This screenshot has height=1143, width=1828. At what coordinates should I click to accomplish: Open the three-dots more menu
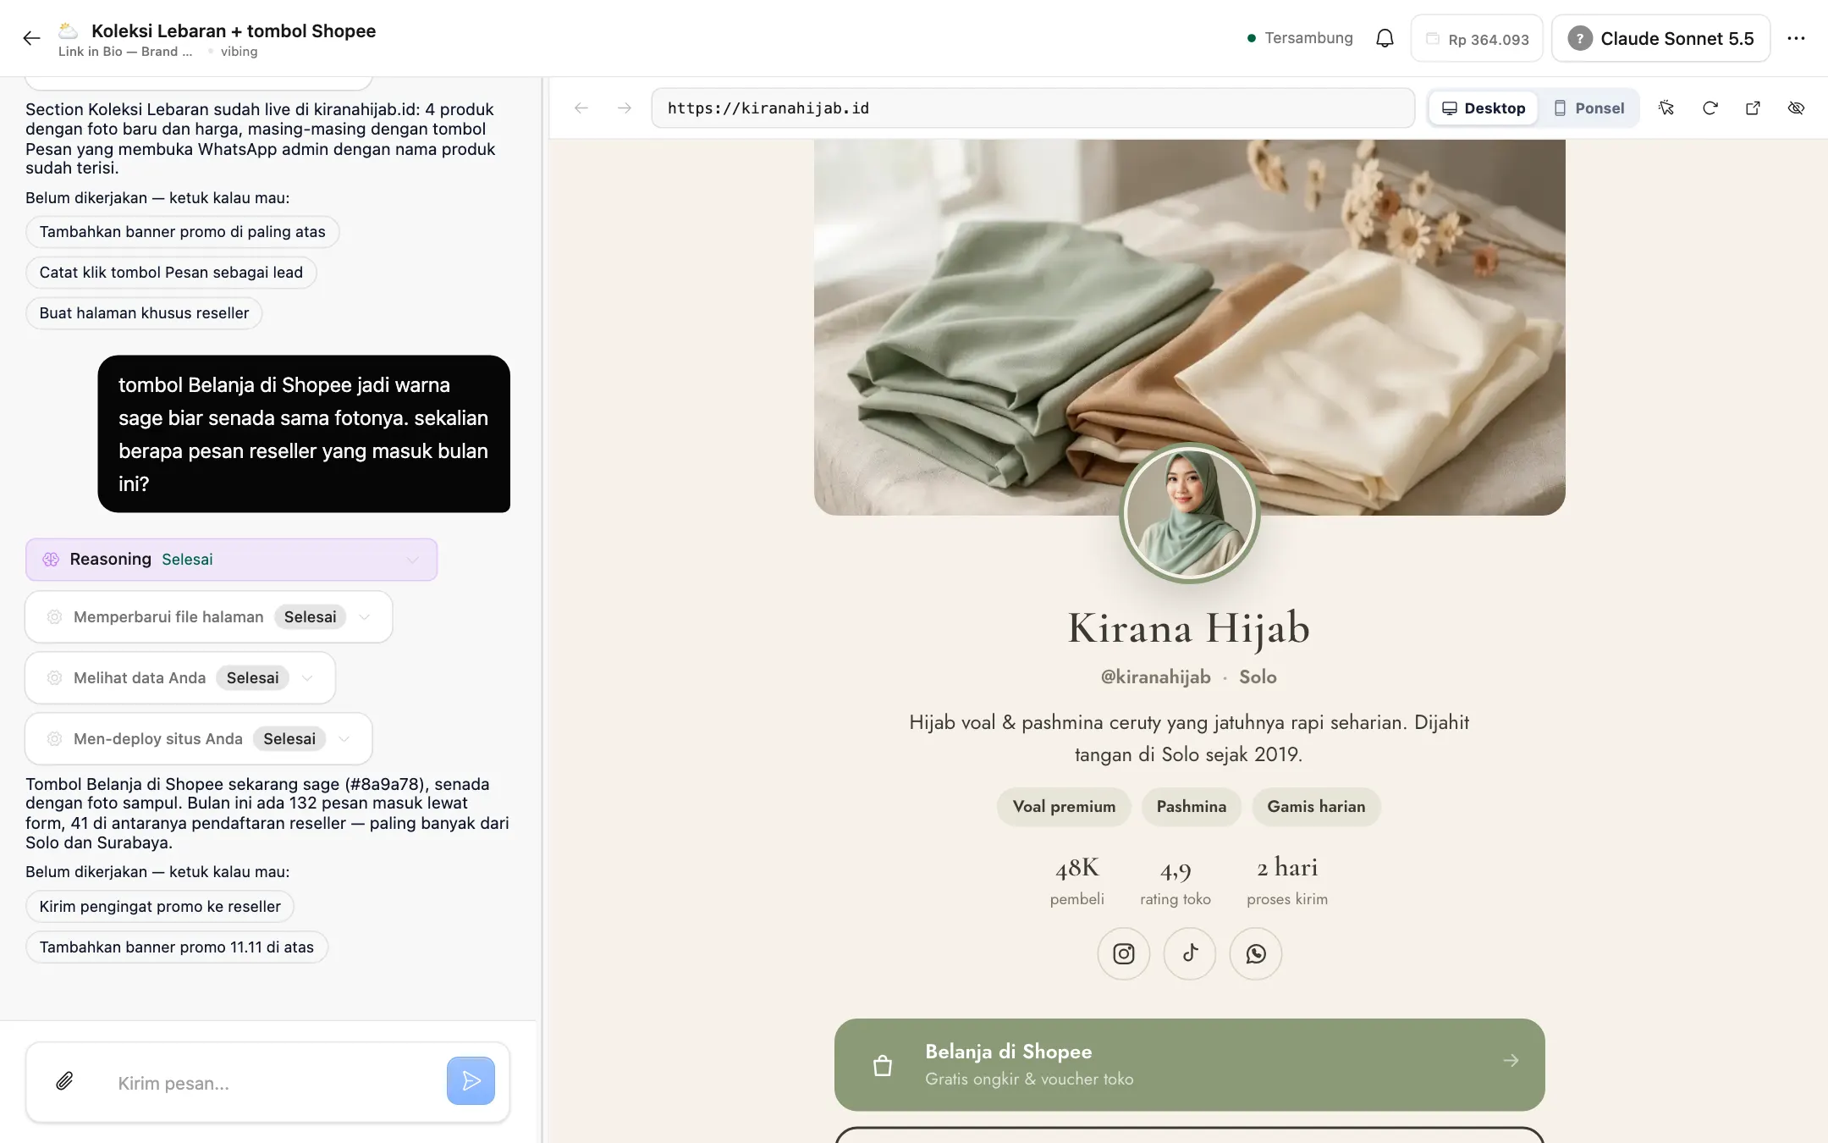click(1796, 38)
